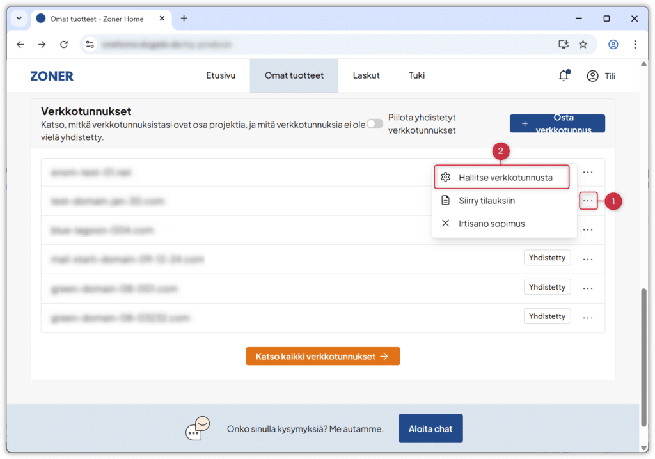Expand the tab search dropdown arrow
The image size is (655, 459).
click(19, 19)
